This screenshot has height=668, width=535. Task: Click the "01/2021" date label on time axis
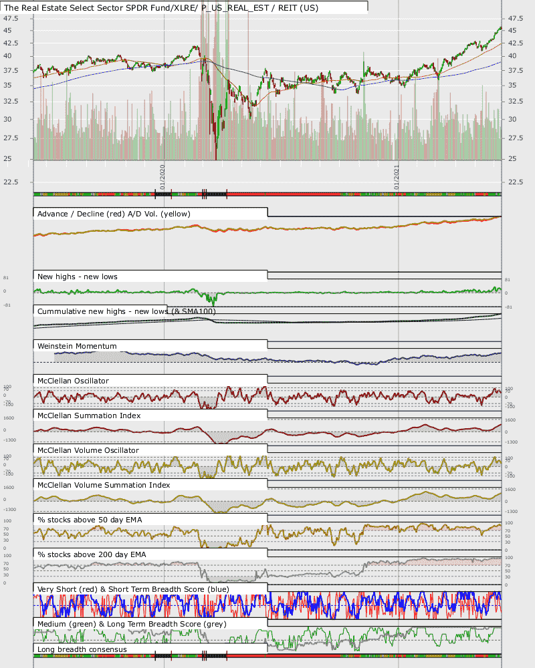coord(397,177)
